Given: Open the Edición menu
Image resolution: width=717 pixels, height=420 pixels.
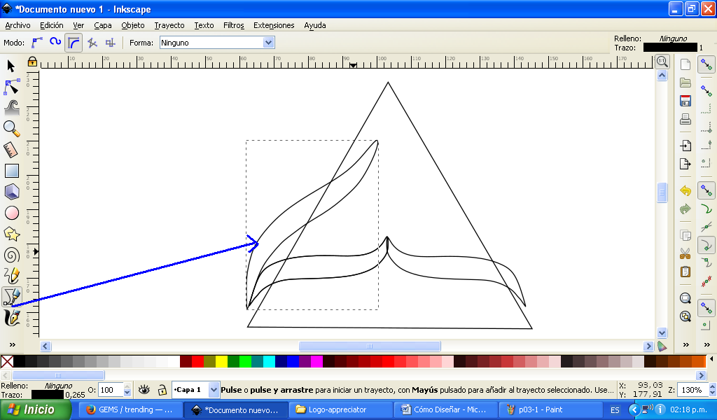Looking at the screenshot, I should (52, 25).
